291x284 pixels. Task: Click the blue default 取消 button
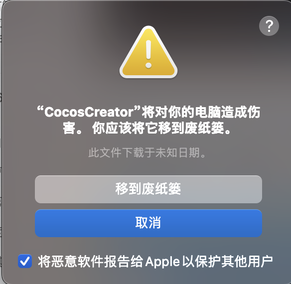coord(148,223)
